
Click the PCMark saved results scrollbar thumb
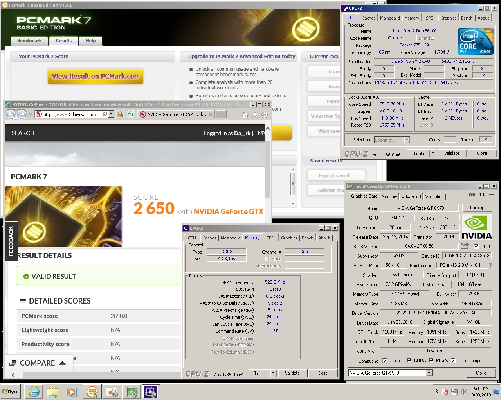pyautogui.click(x=293, y=184)
